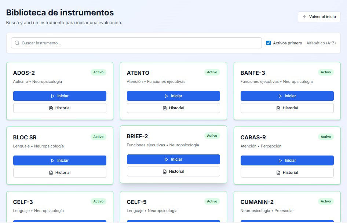Click the back arrow icon beside Volver al inicio

(305, 17)
